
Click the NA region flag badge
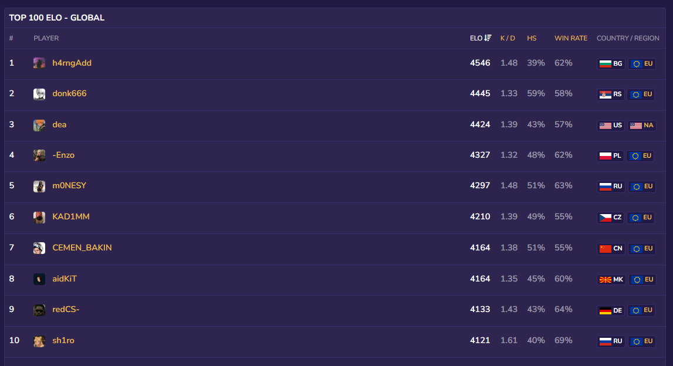click(x=641, y=125)
